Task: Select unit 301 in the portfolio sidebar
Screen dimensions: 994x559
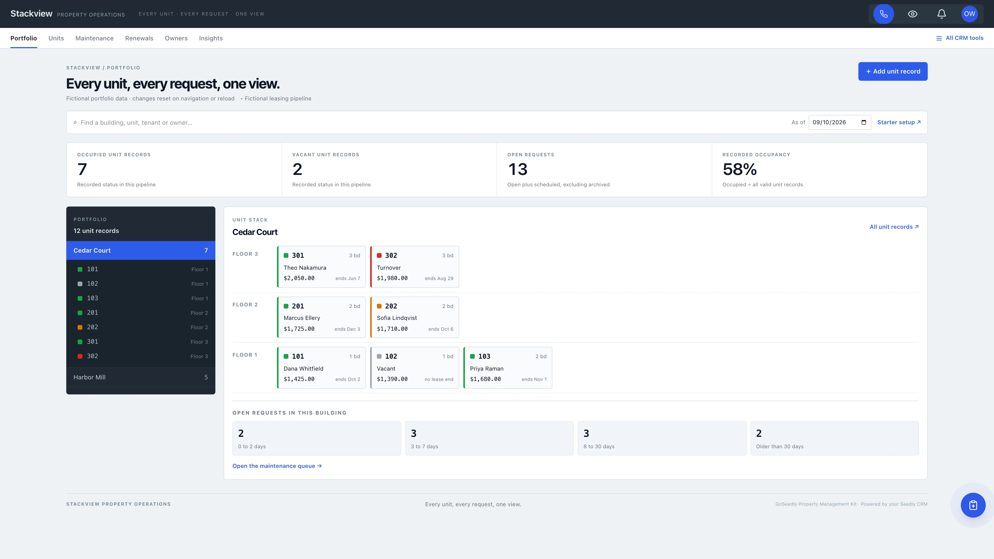Action: (x=141, y=342)
